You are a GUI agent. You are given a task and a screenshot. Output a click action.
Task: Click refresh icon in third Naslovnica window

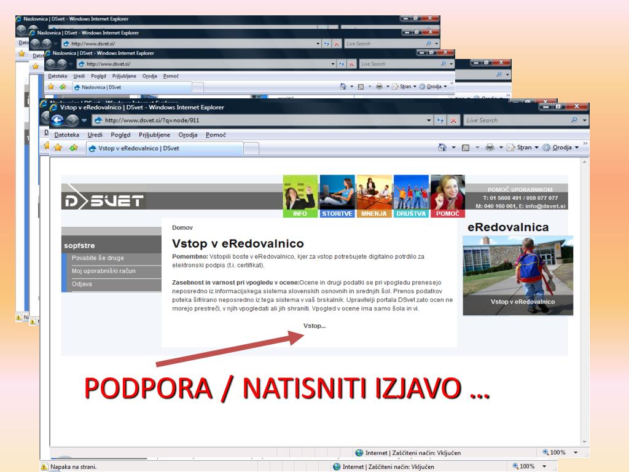[x=342, y=64]
